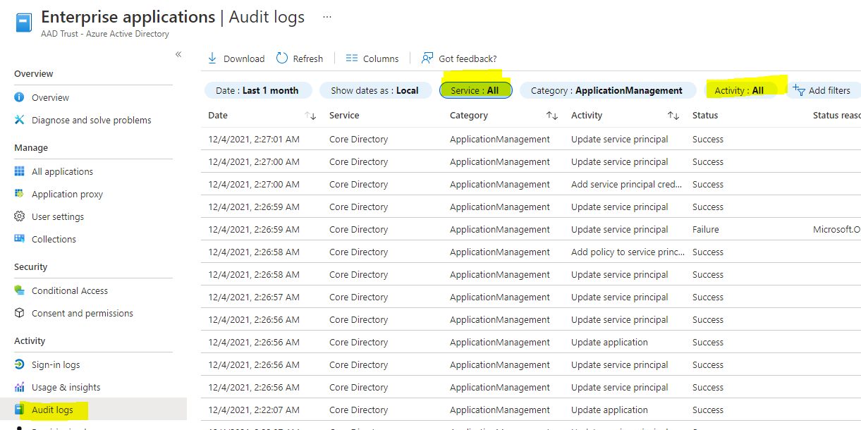Click the Diagnose and solve problems link
Viewport: 861px width, 430px height.
[x=90, y=120]
